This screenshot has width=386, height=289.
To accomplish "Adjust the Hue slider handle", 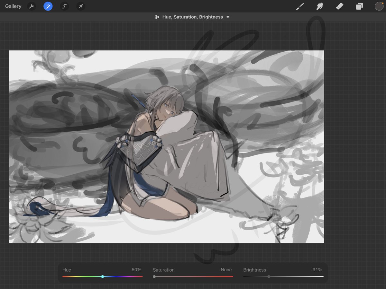I will tap(103, 276).
